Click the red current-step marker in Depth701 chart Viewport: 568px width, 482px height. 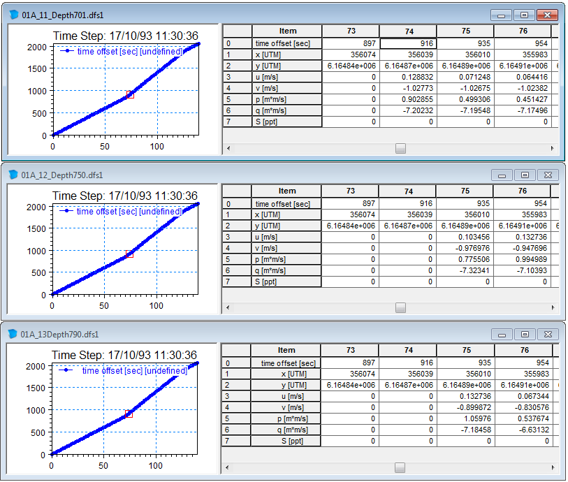(130, 94)
